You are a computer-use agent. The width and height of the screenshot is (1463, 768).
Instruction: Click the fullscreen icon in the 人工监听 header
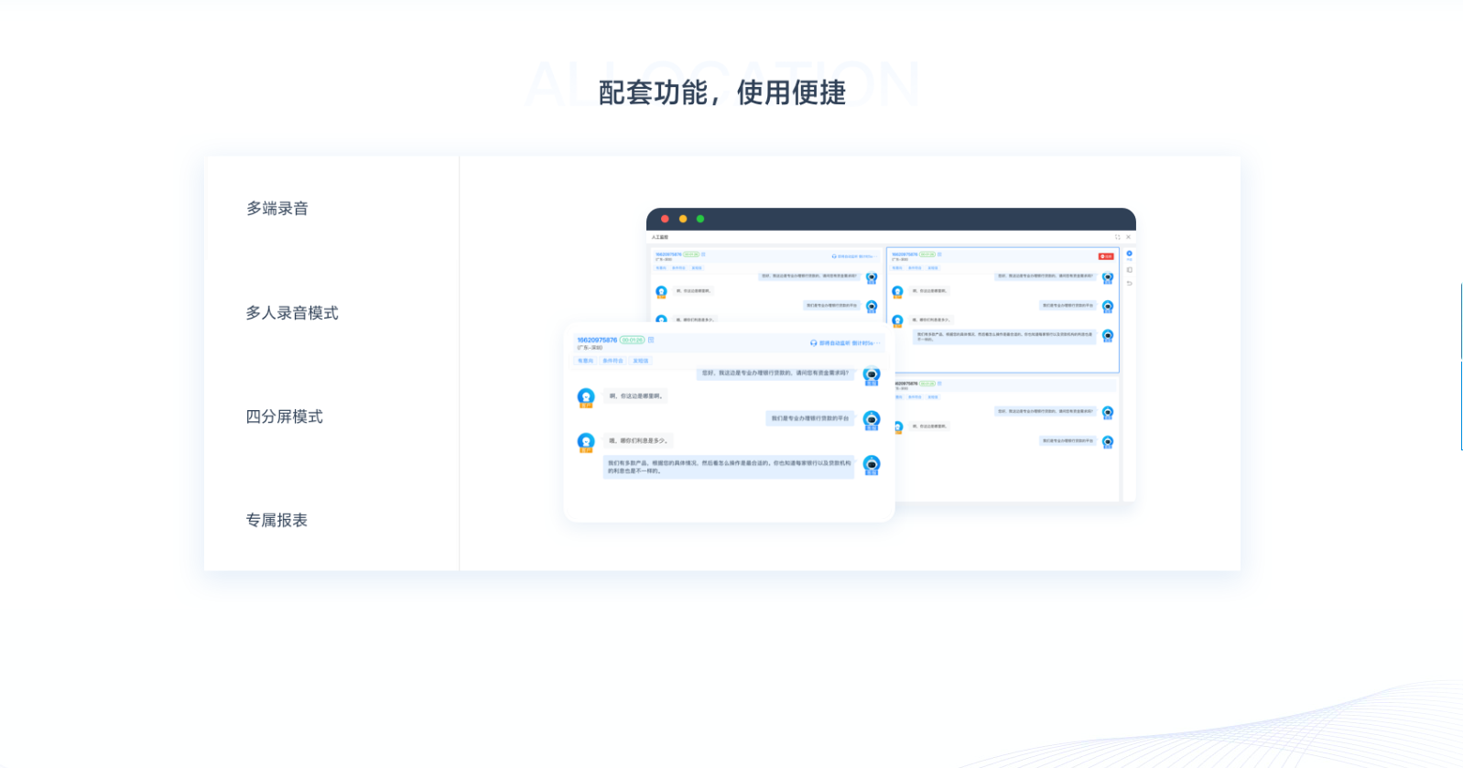tap(1117, 237)
